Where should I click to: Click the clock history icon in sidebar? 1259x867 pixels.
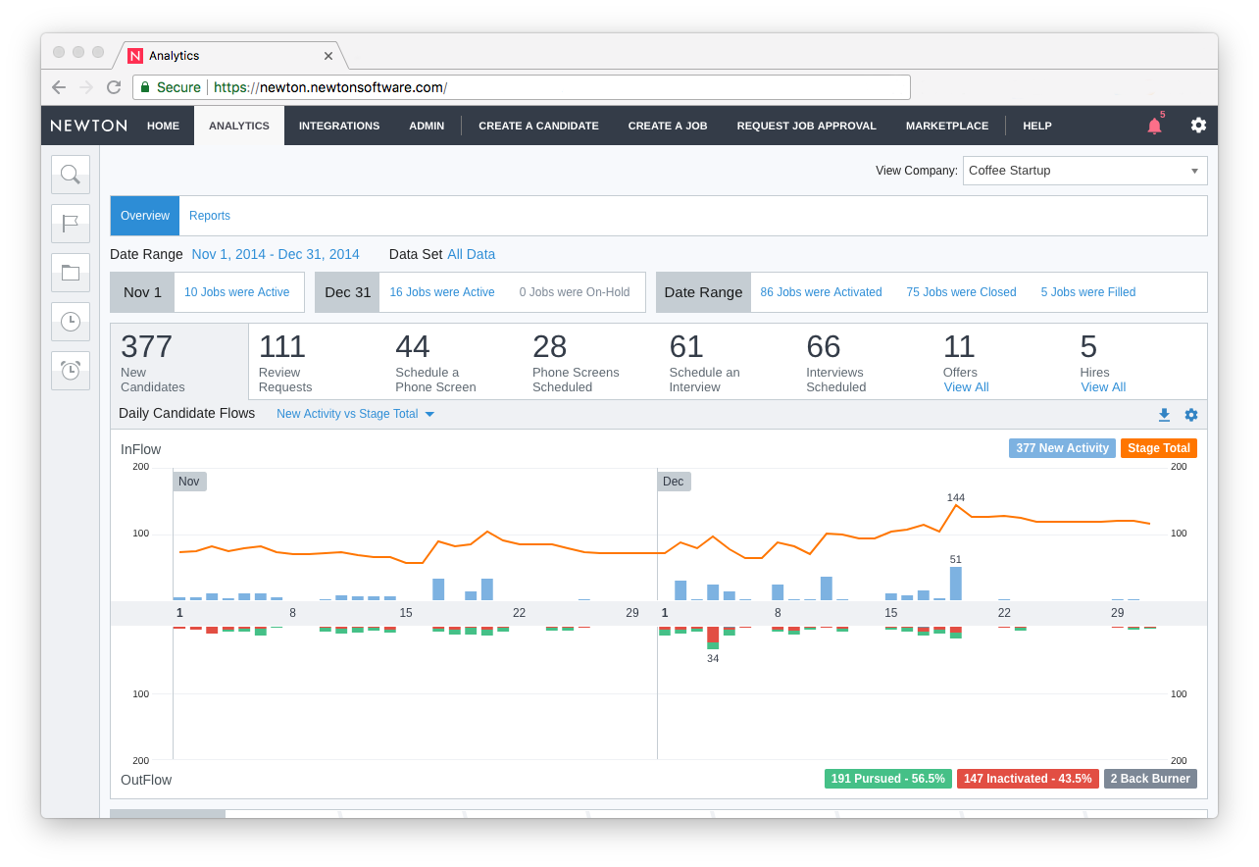[x=70, y=322]
